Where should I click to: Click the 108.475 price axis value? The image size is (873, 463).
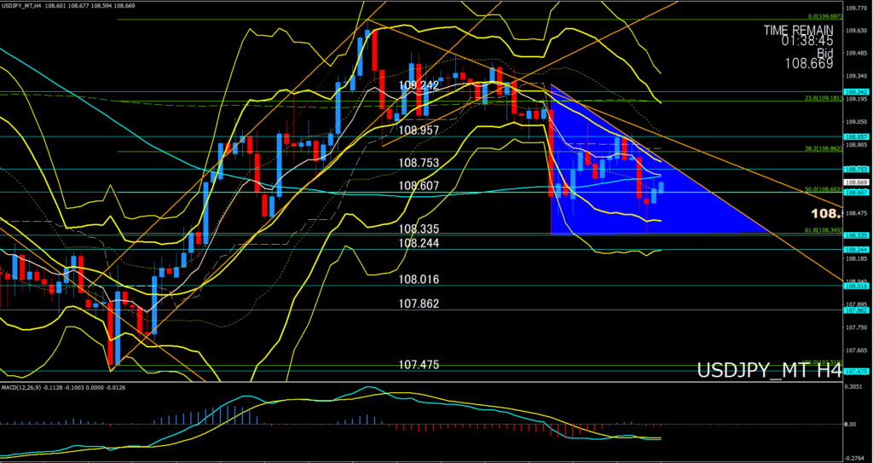(x=856, y=213)
